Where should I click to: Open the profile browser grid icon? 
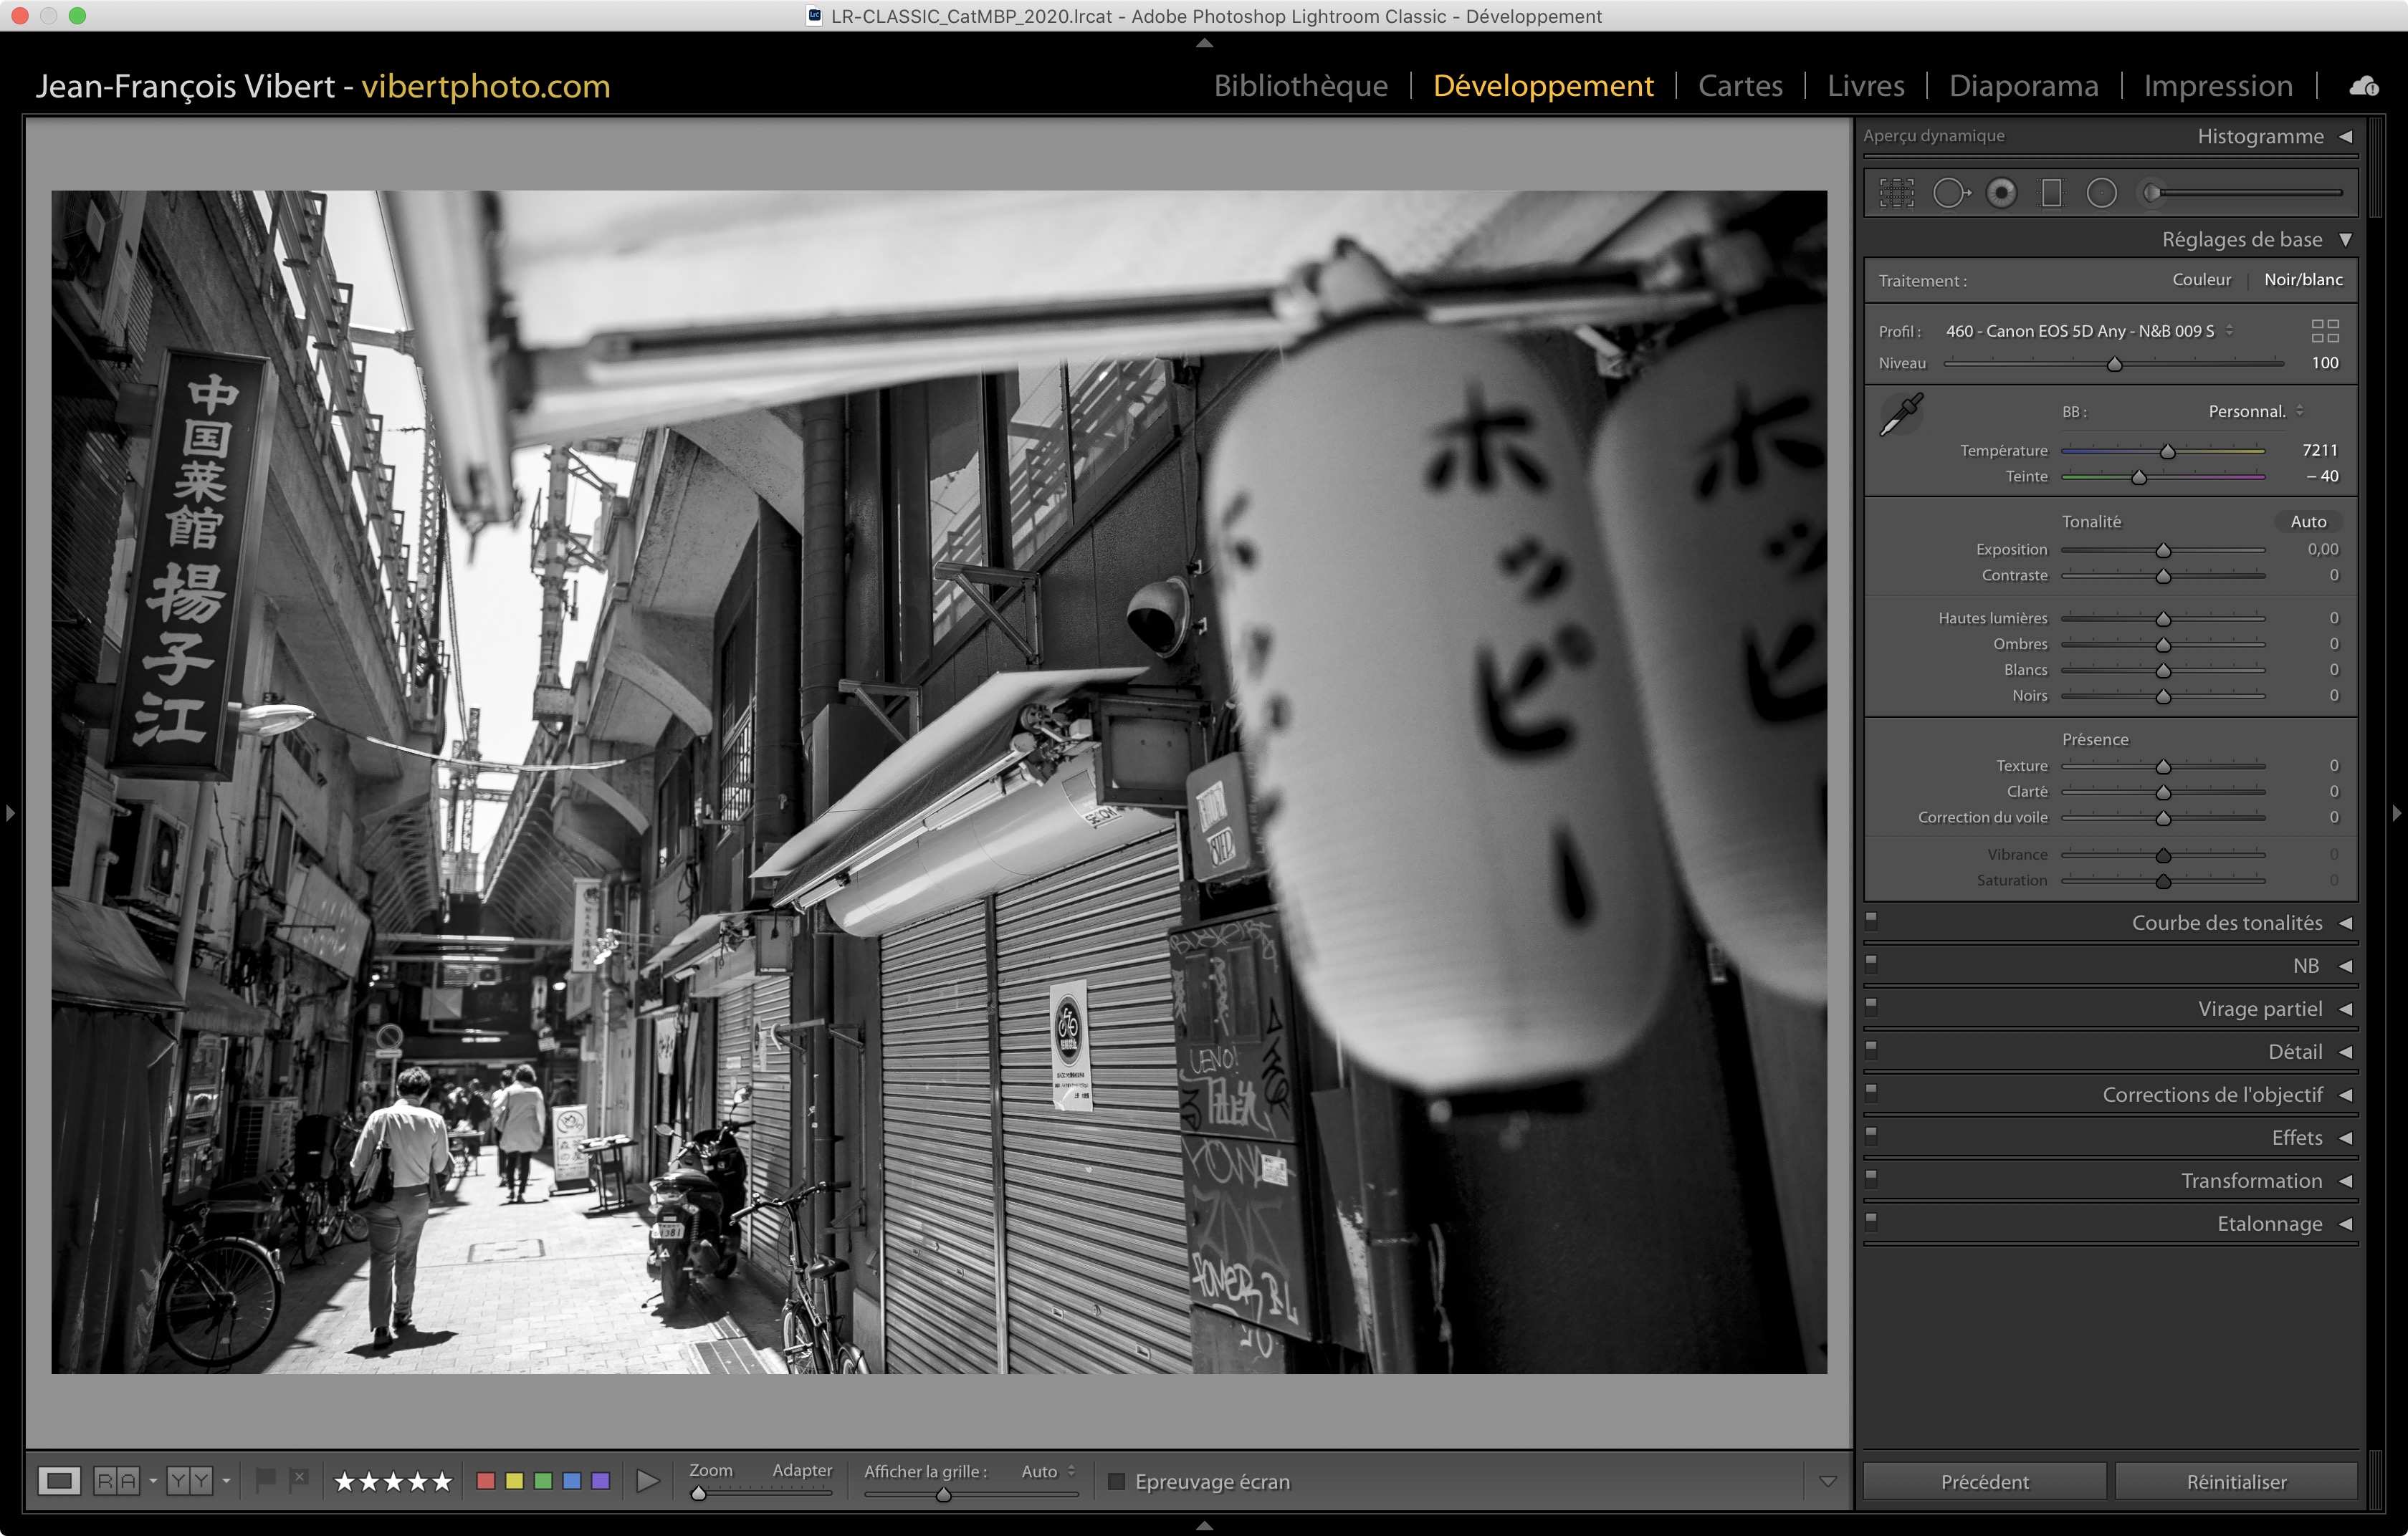[x=2324, y=331]
